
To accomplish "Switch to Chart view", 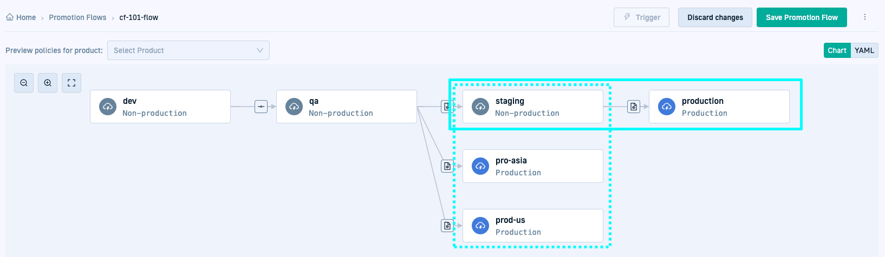I will (x=837, y=50).
